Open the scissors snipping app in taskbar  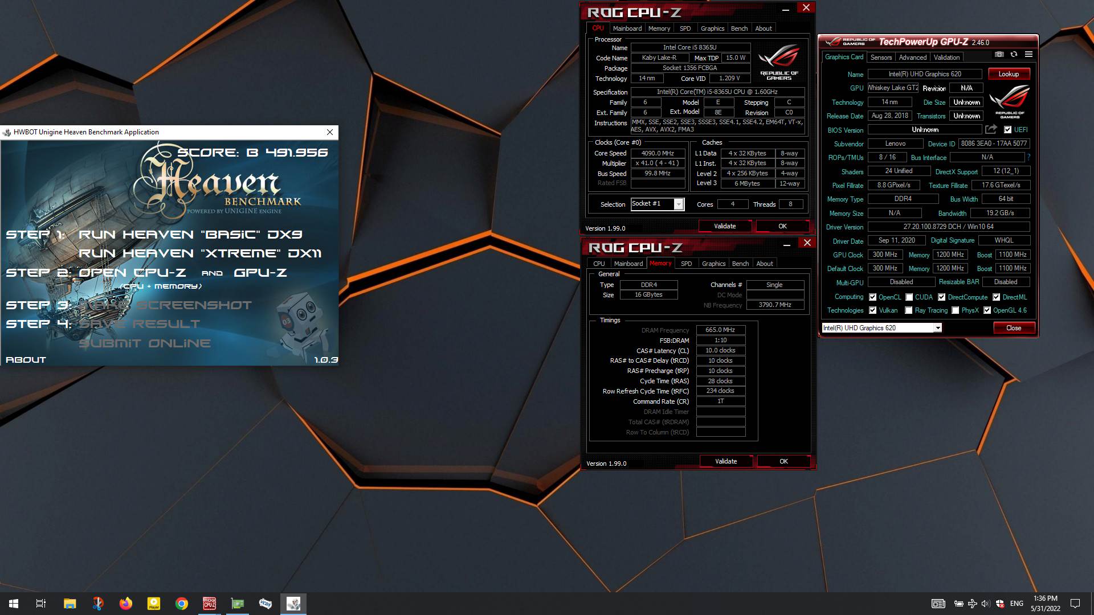(x=97, y=604)
